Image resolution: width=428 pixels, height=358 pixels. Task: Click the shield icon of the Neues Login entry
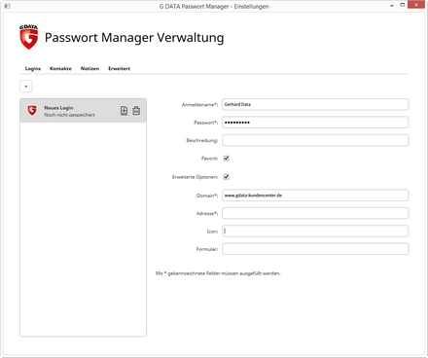click(32, 111)
